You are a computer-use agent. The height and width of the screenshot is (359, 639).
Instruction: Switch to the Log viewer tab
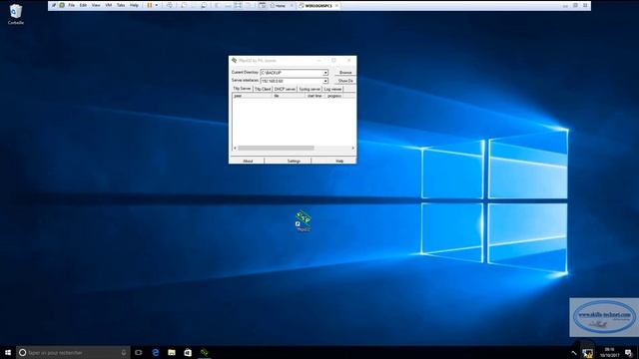tap(332, 89)
